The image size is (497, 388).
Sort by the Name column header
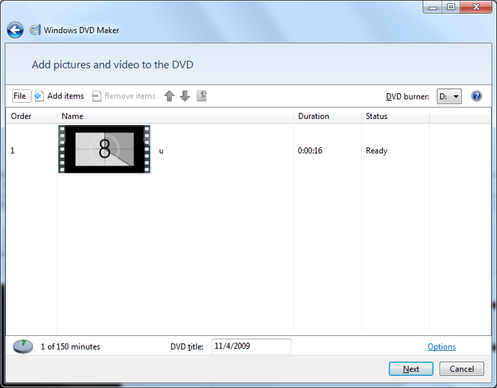(175, 116)
